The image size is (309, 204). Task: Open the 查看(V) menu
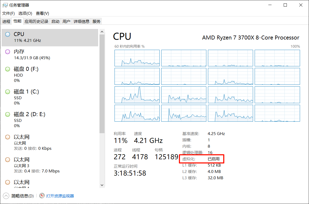point(42,13)
